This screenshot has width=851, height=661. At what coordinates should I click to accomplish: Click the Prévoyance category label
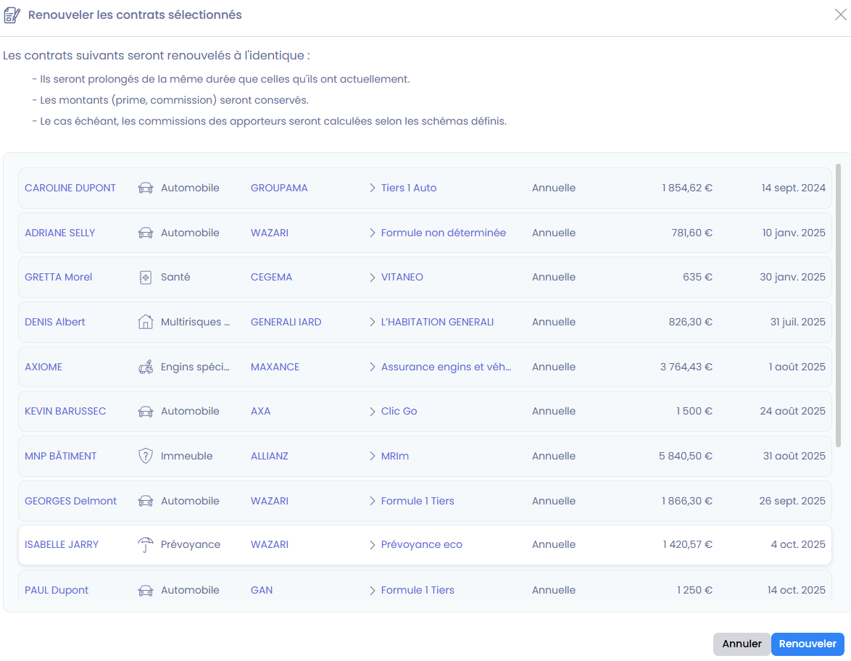(191, 545)
